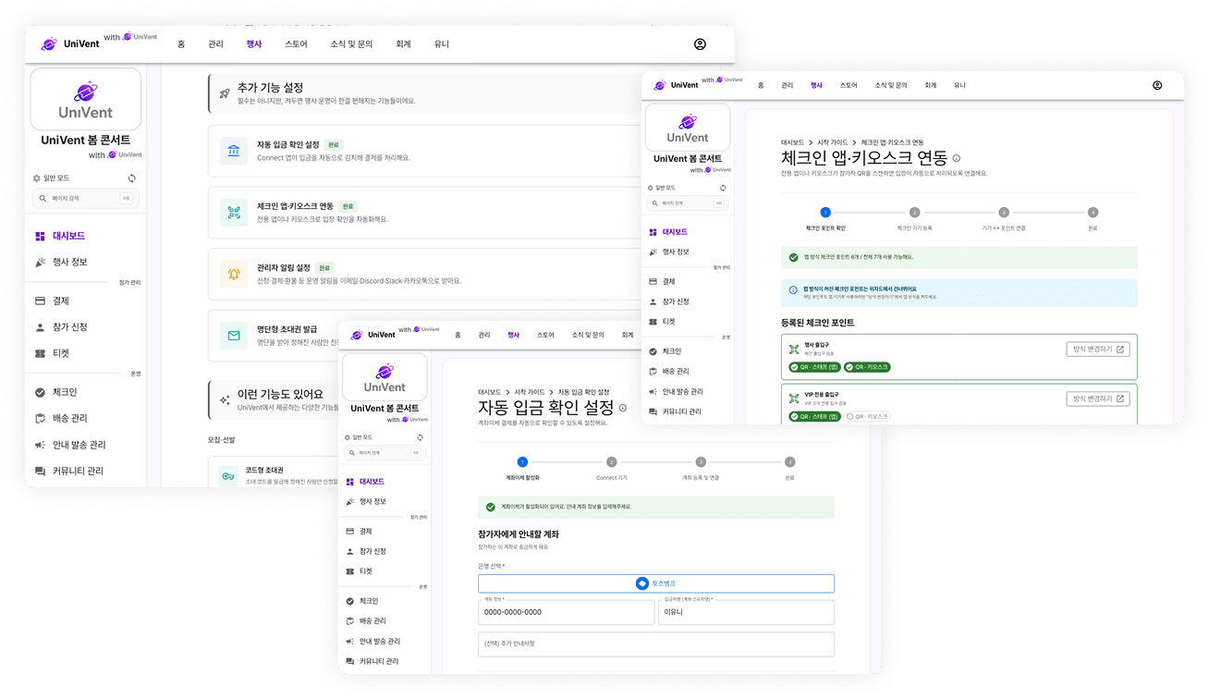Image resolution: width=1209 pixels, height=699 pixels.
Task: Select 행사 in 자동 입금 확인 설정 window nav
Action: point(513,335)
